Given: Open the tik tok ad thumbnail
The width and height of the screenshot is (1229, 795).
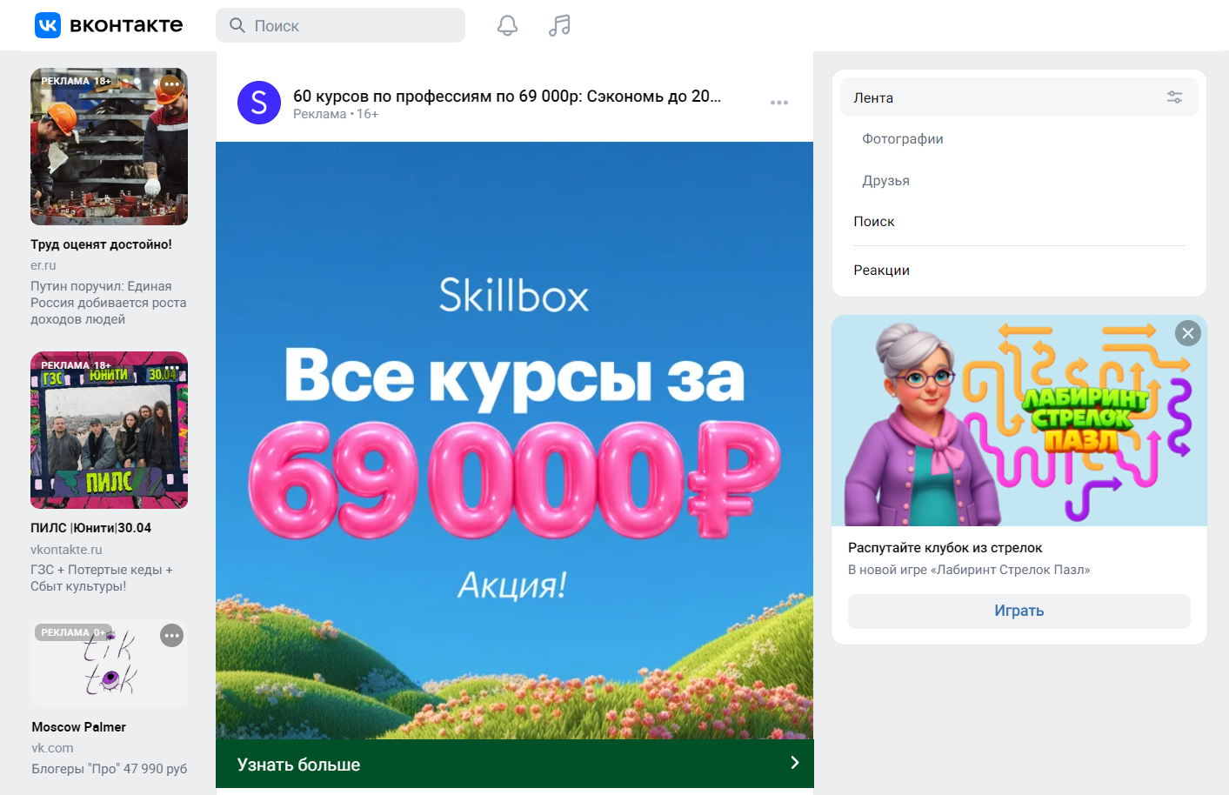Looking at the screenshot, I should [x=109, y=663].
